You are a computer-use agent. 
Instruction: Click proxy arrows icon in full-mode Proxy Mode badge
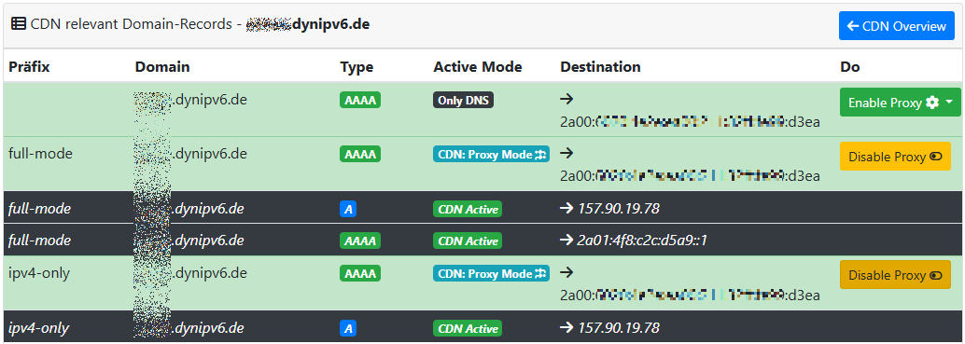tap(541, 155)
